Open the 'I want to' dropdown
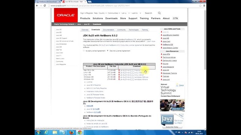 pyautogui.click(x=136, y=13)
